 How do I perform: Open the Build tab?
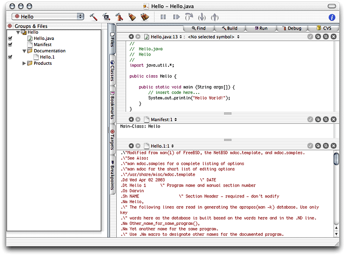tap(230, 28)
